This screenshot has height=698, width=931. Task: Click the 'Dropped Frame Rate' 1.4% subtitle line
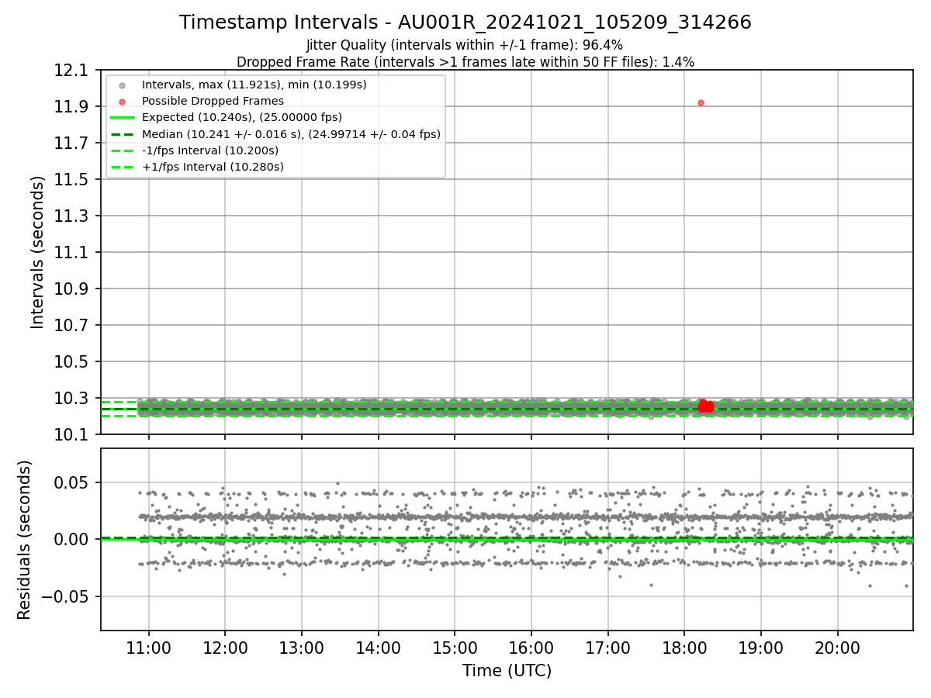pos(465,62)
